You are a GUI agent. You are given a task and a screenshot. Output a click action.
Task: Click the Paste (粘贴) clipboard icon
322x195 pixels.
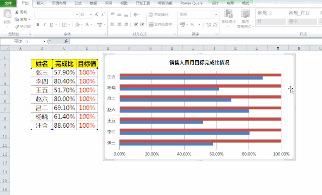click(7, 14)
